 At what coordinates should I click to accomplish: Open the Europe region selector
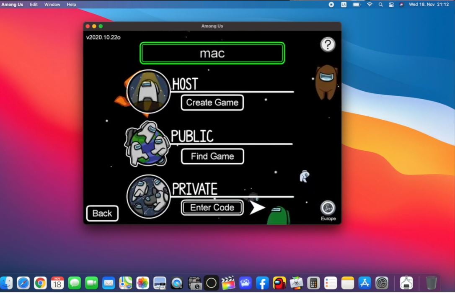pos(327,208)
